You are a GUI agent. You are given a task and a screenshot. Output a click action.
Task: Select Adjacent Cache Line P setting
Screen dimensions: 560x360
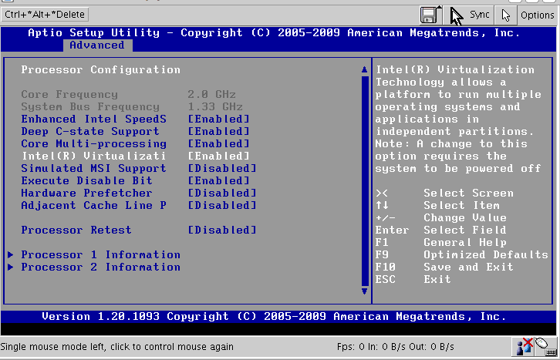[x=93, y=206]
